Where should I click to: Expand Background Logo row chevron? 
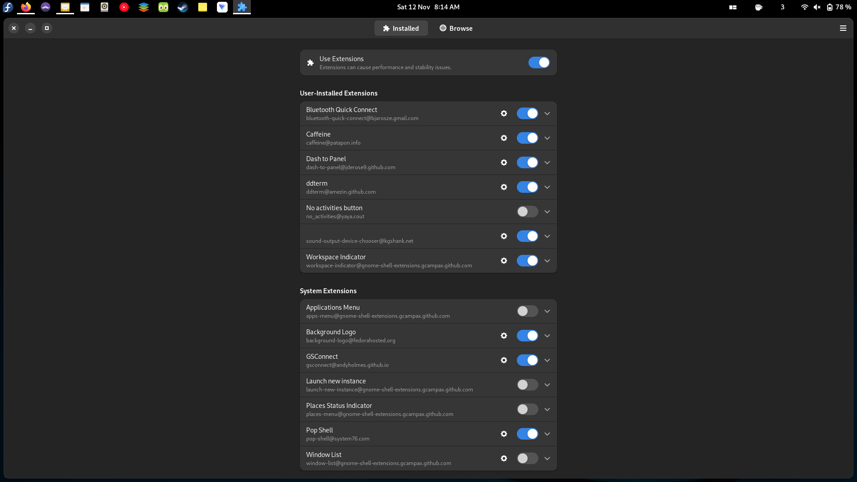pyautogui.click(x=547, y=336)
